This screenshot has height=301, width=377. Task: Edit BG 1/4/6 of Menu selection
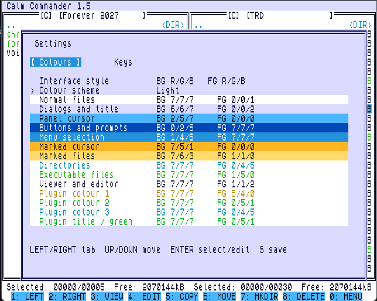point(175,137)
